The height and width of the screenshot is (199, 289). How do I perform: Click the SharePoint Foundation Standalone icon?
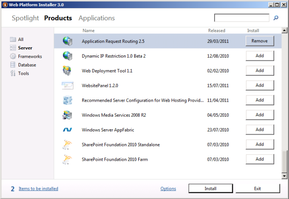click(67, 145)
